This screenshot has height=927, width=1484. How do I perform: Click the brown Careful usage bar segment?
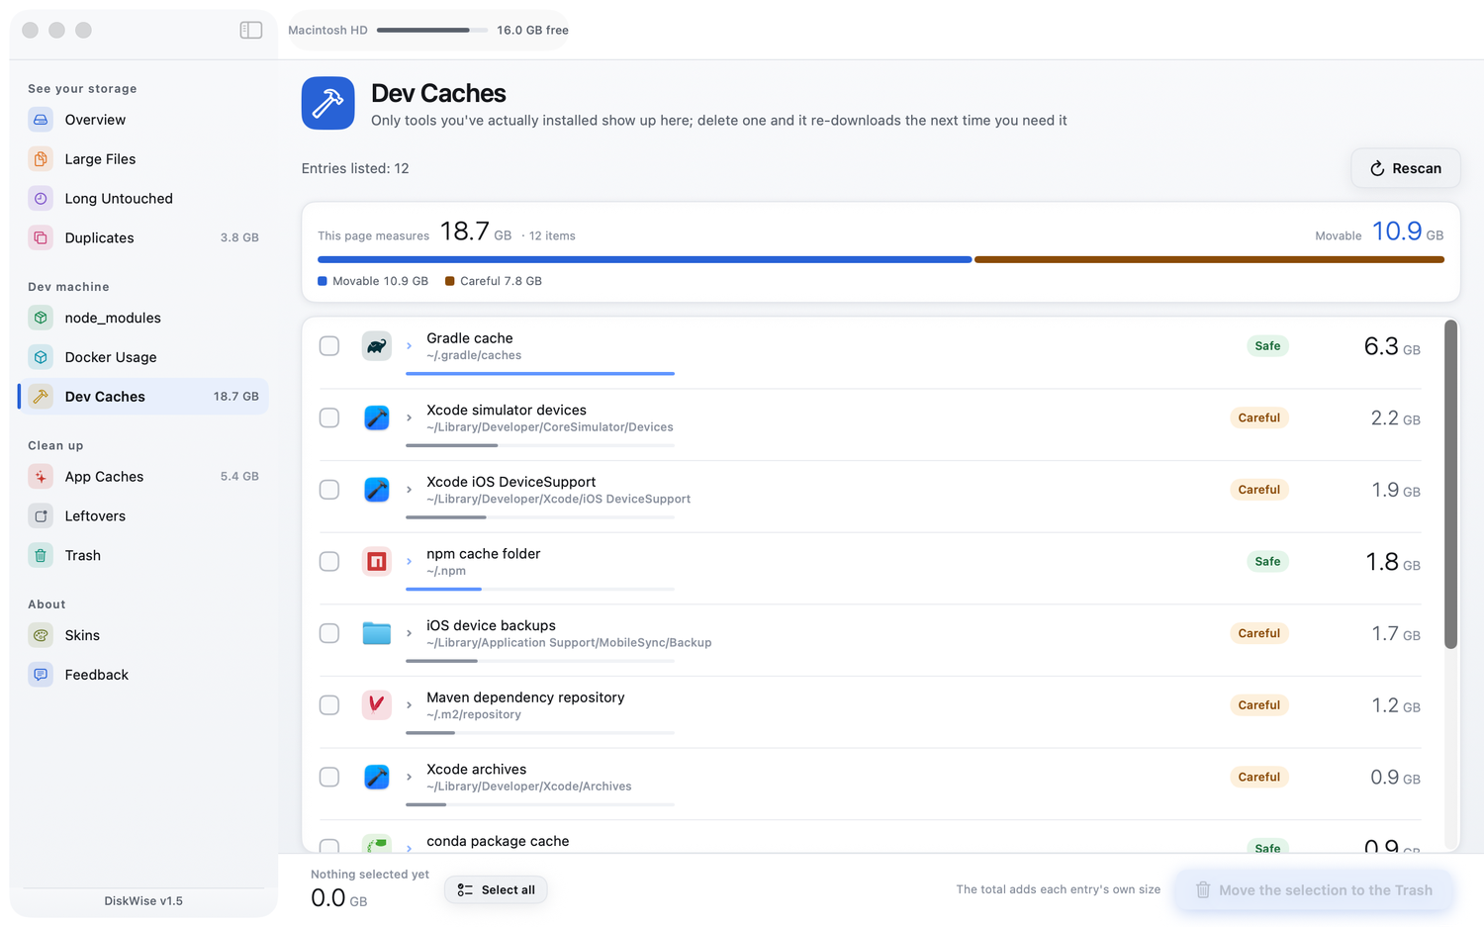1209,259
